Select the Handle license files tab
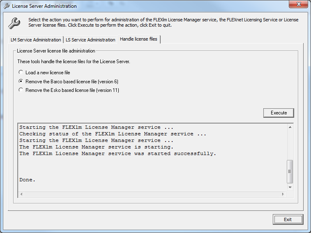 pos(138,39)
